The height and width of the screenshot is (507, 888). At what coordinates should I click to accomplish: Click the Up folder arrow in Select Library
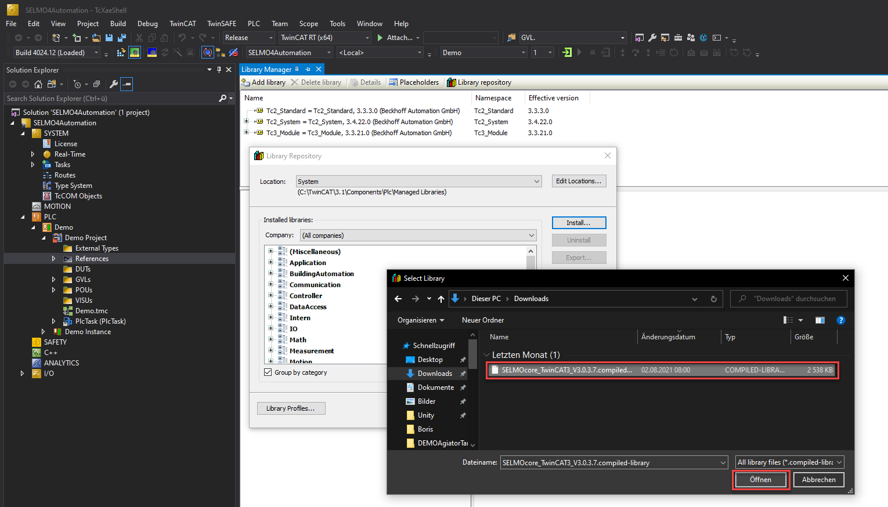(x=441, y=299)
